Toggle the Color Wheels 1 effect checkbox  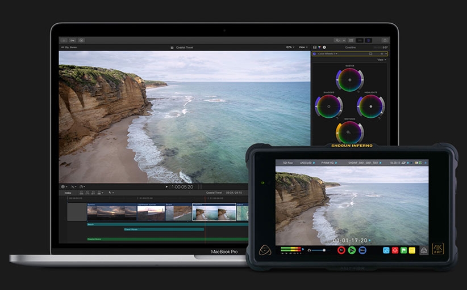[315, 54]
